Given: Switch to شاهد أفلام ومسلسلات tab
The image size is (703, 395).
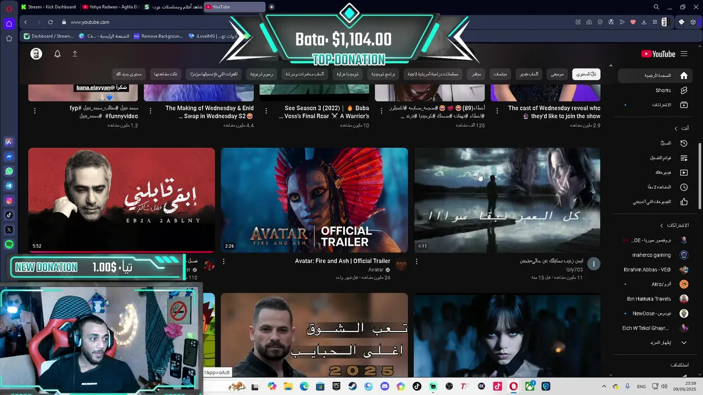Looking at the screenshot, I should [x=172, y=7].
